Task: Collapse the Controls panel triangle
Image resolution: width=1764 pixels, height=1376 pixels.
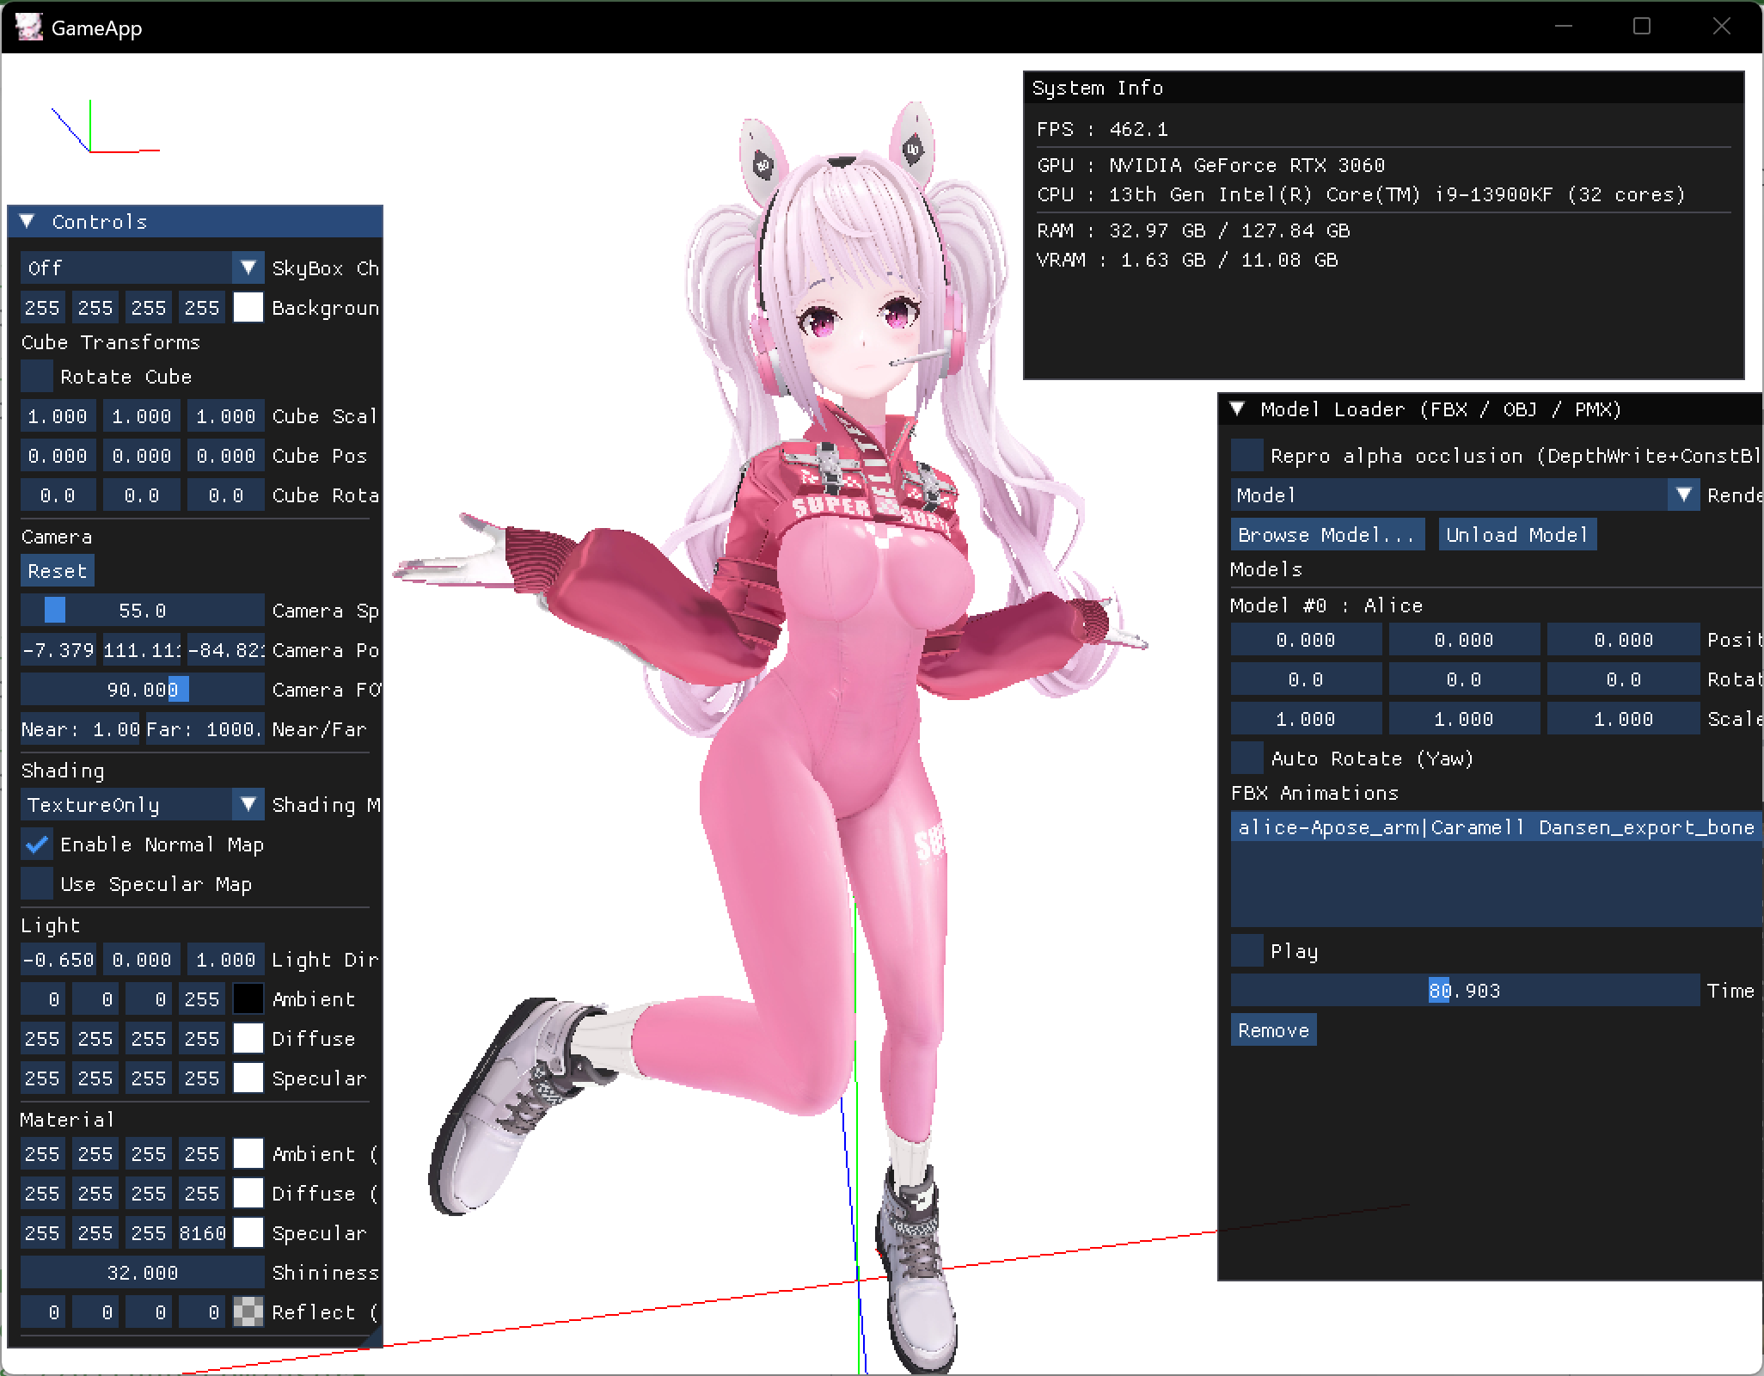Action: [x=28, y=222]
